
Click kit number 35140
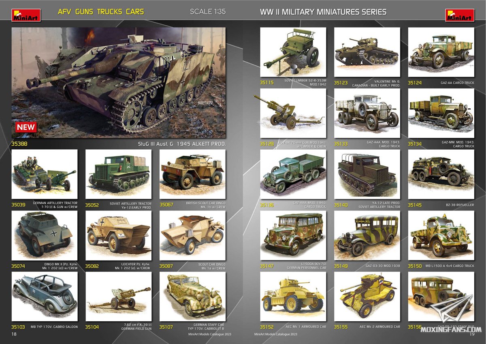coord(341,205)
